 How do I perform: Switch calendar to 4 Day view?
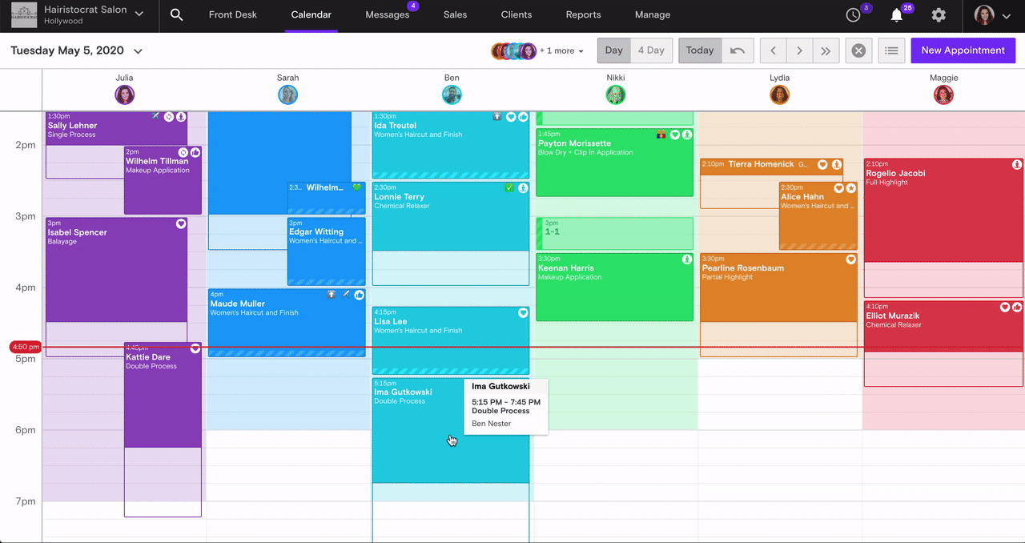(651, 50)
